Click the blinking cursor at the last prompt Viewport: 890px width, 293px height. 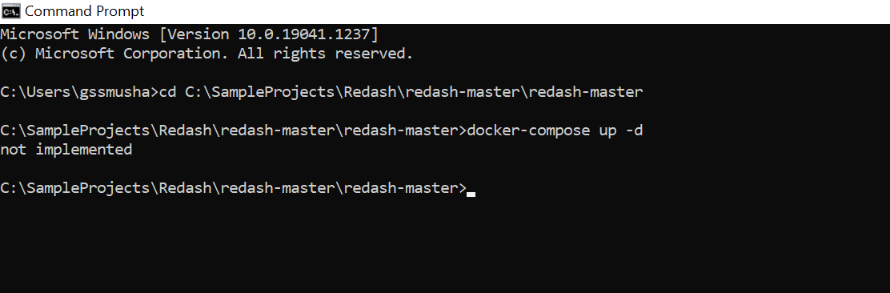tap(471, 195)
